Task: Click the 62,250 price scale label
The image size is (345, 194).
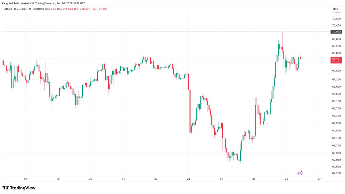Action: (x=336, y=173)
